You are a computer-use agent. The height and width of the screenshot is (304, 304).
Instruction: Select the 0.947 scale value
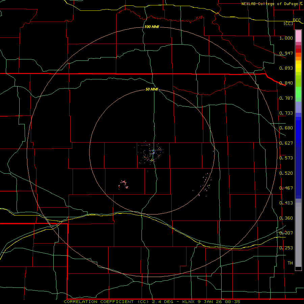pos(286,53)
